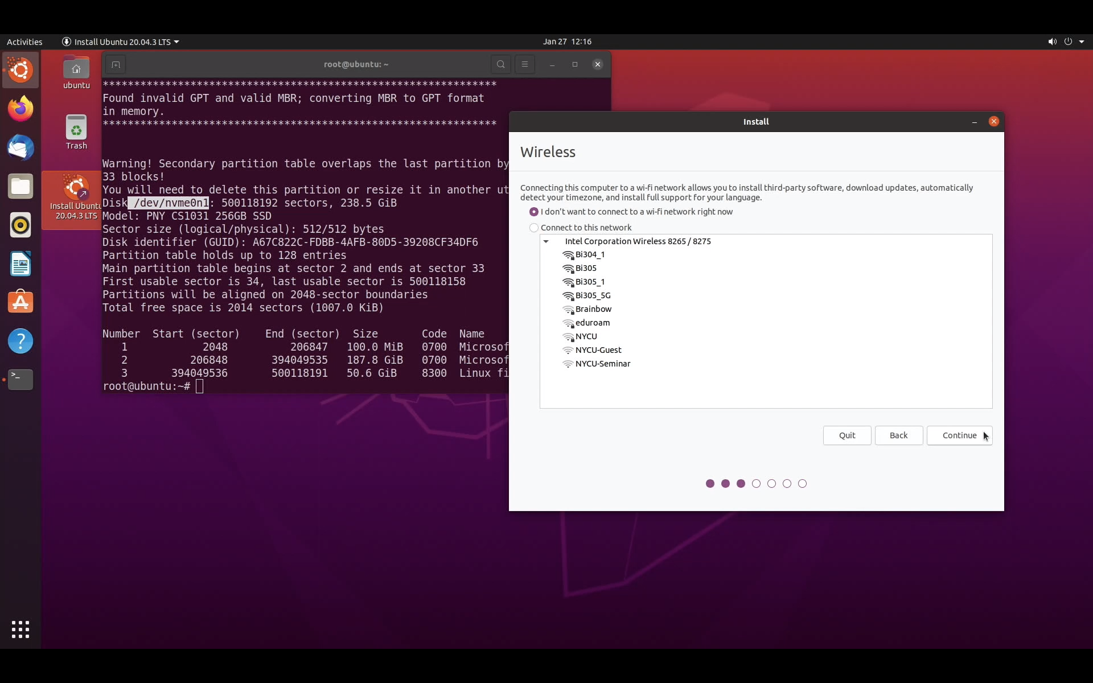Open Trash desktop icon
The height and width of the screenshot is (683, 1093).
tap(76, 132)
